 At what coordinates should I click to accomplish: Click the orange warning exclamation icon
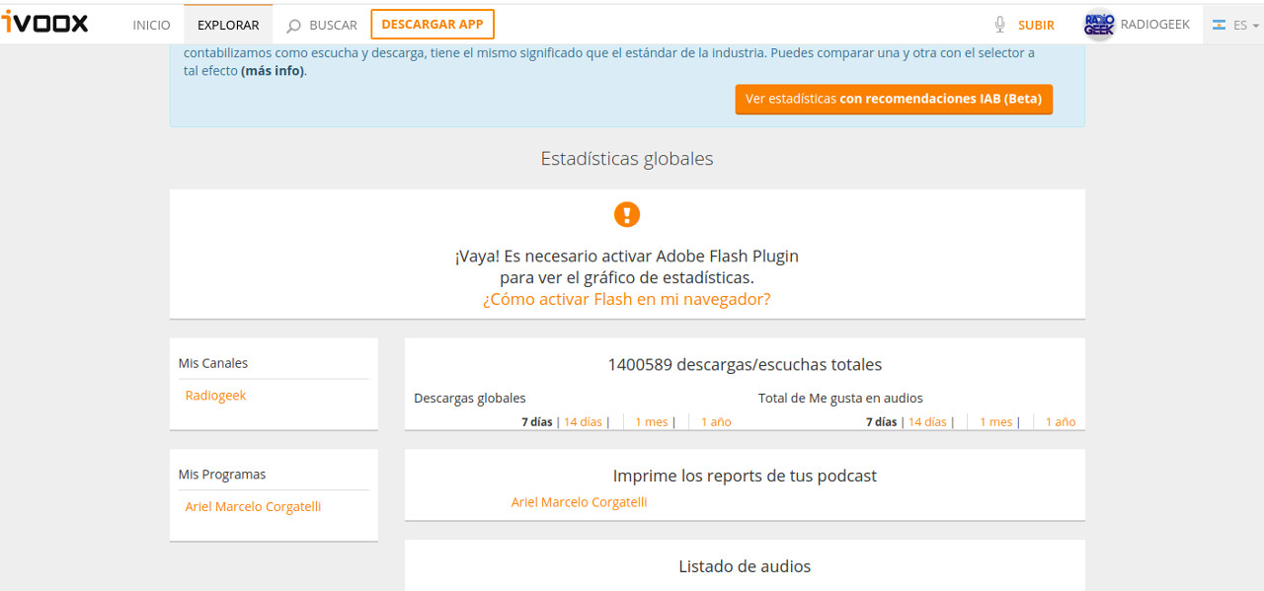click(627, 214)
